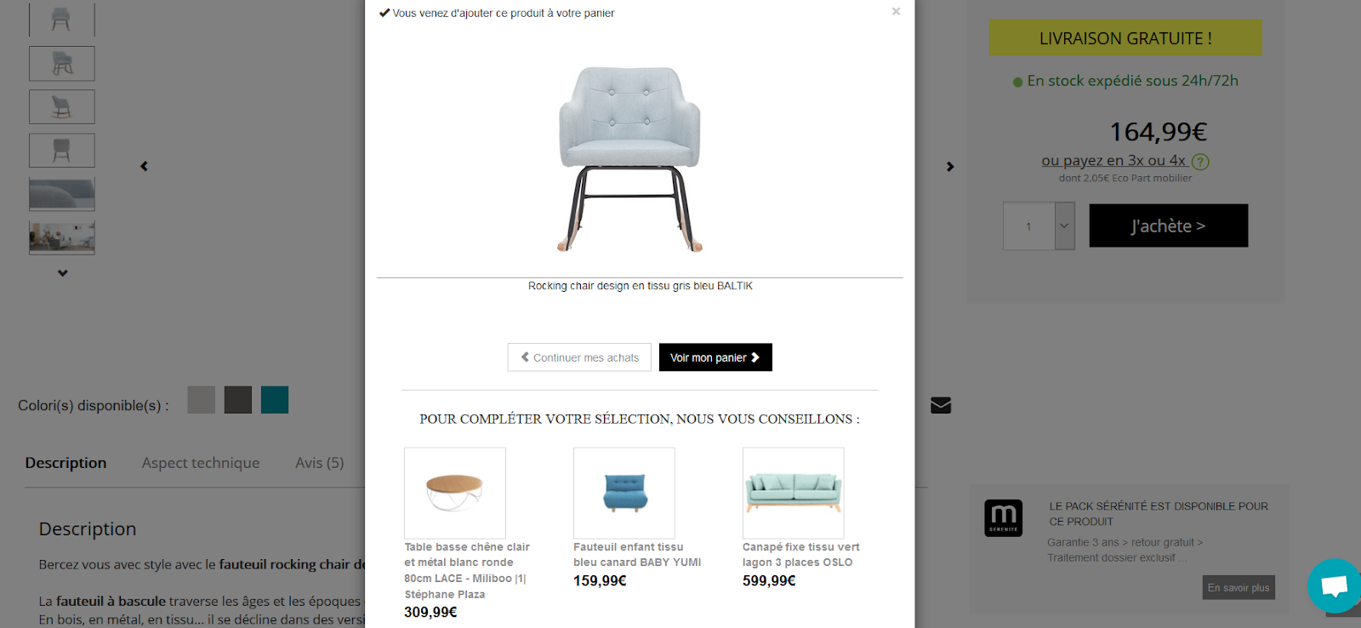The height and width of the screenshot is (628, 1361).
Task: Open the payment info question mark
Action: pos(1200,162)
